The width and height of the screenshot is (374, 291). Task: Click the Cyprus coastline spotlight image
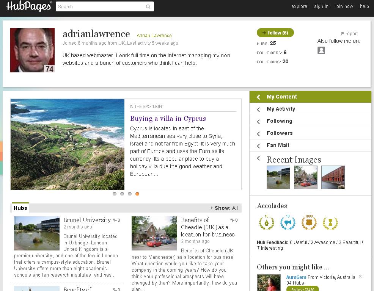[68, 144]
